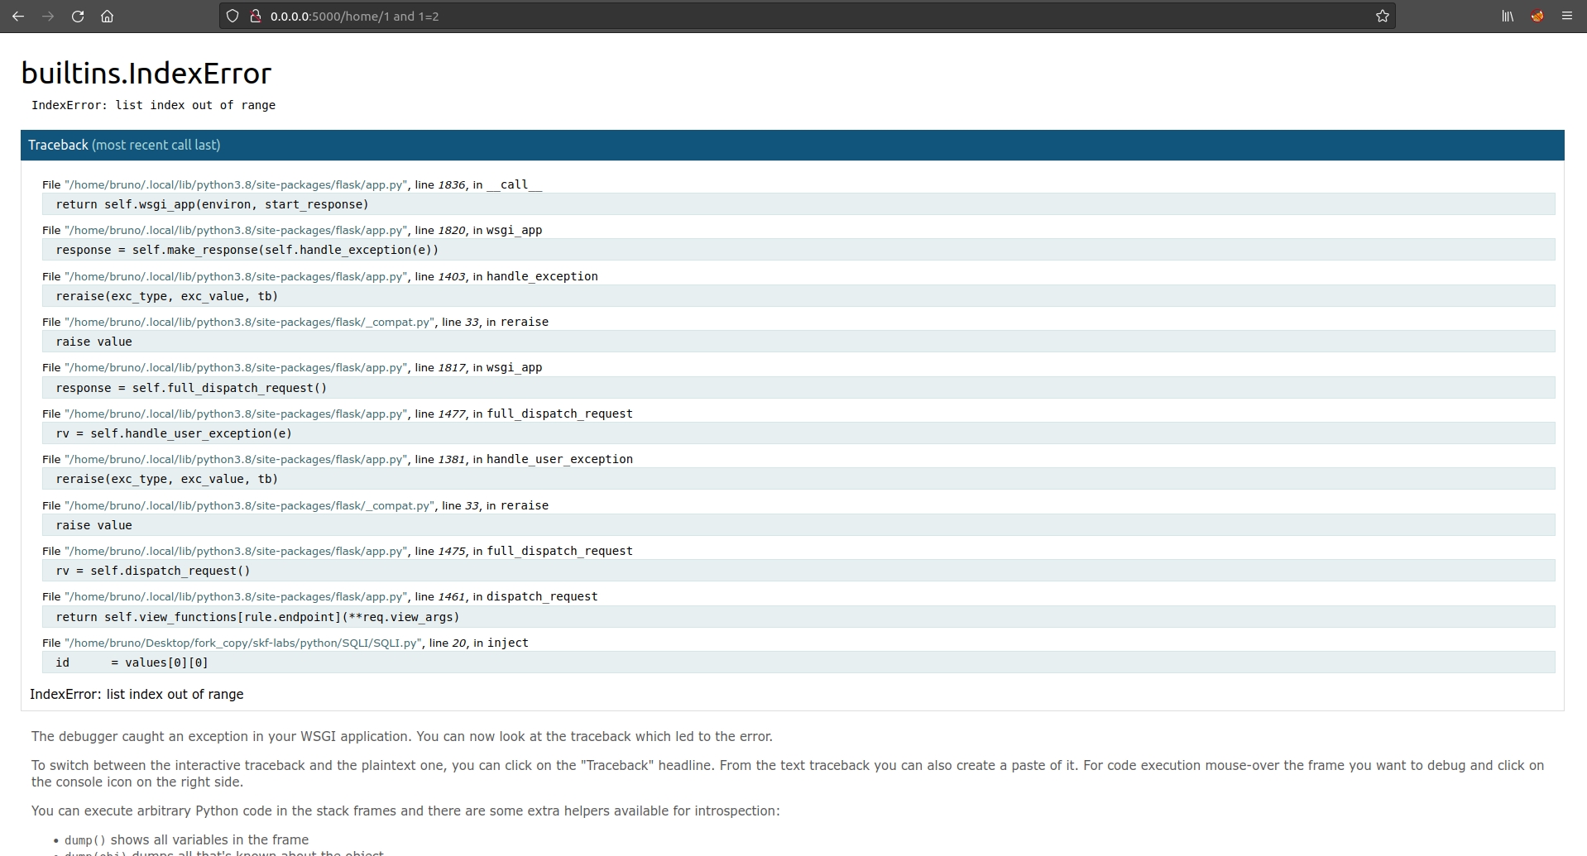This screenshot has width=1587, height=856.
Task: Open the browser home page
Action: point(107,16)
